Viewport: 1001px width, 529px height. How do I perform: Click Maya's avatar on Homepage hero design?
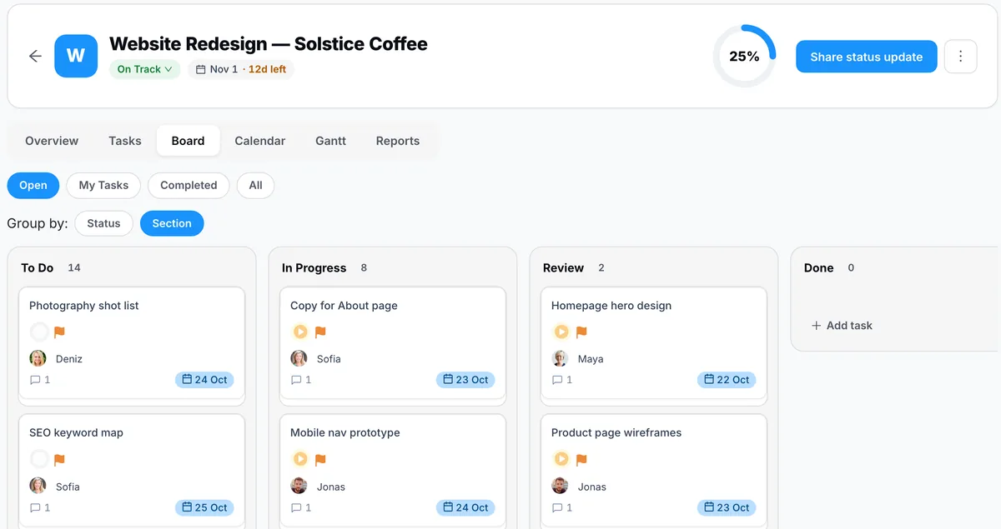560,358
